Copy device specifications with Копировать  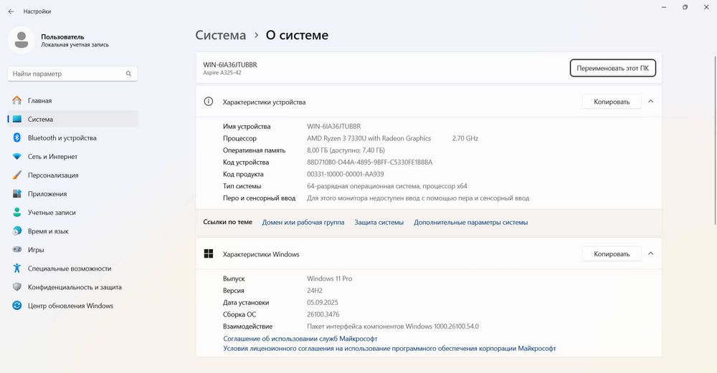[x=612, y=102]
